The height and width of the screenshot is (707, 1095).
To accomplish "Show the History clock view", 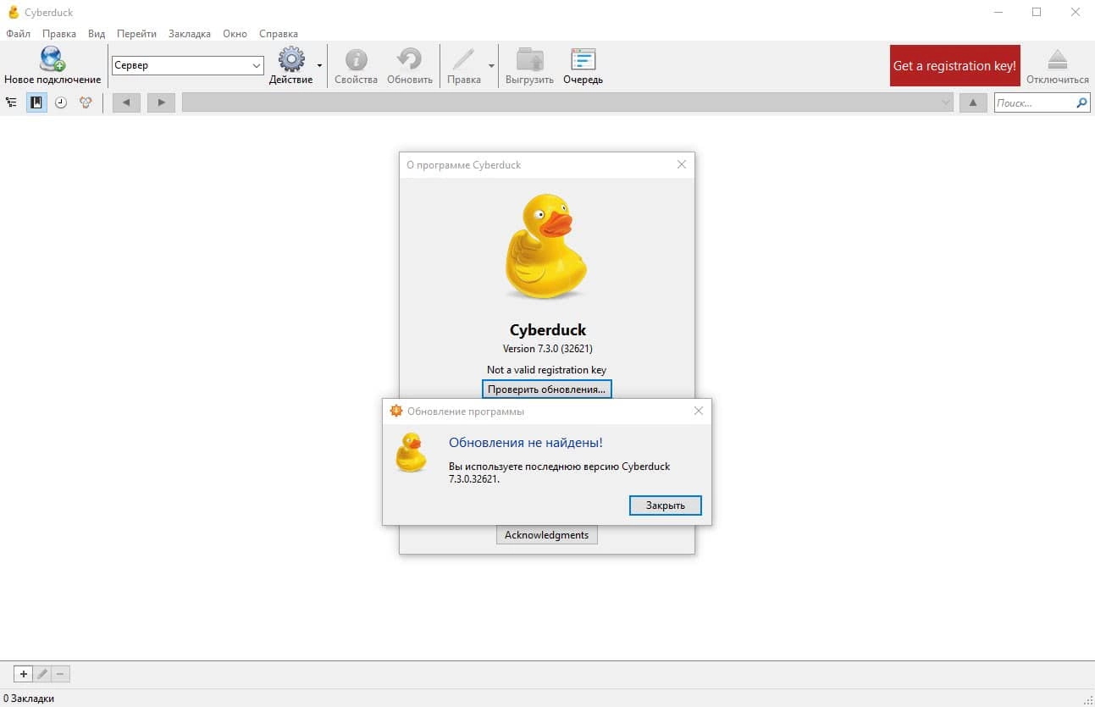I will (x=61, y=102).
